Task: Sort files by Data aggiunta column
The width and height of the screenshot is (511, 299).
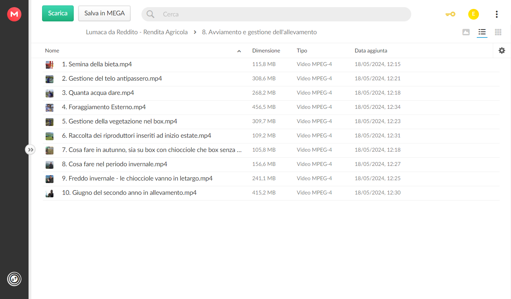Action: (371, 51)
